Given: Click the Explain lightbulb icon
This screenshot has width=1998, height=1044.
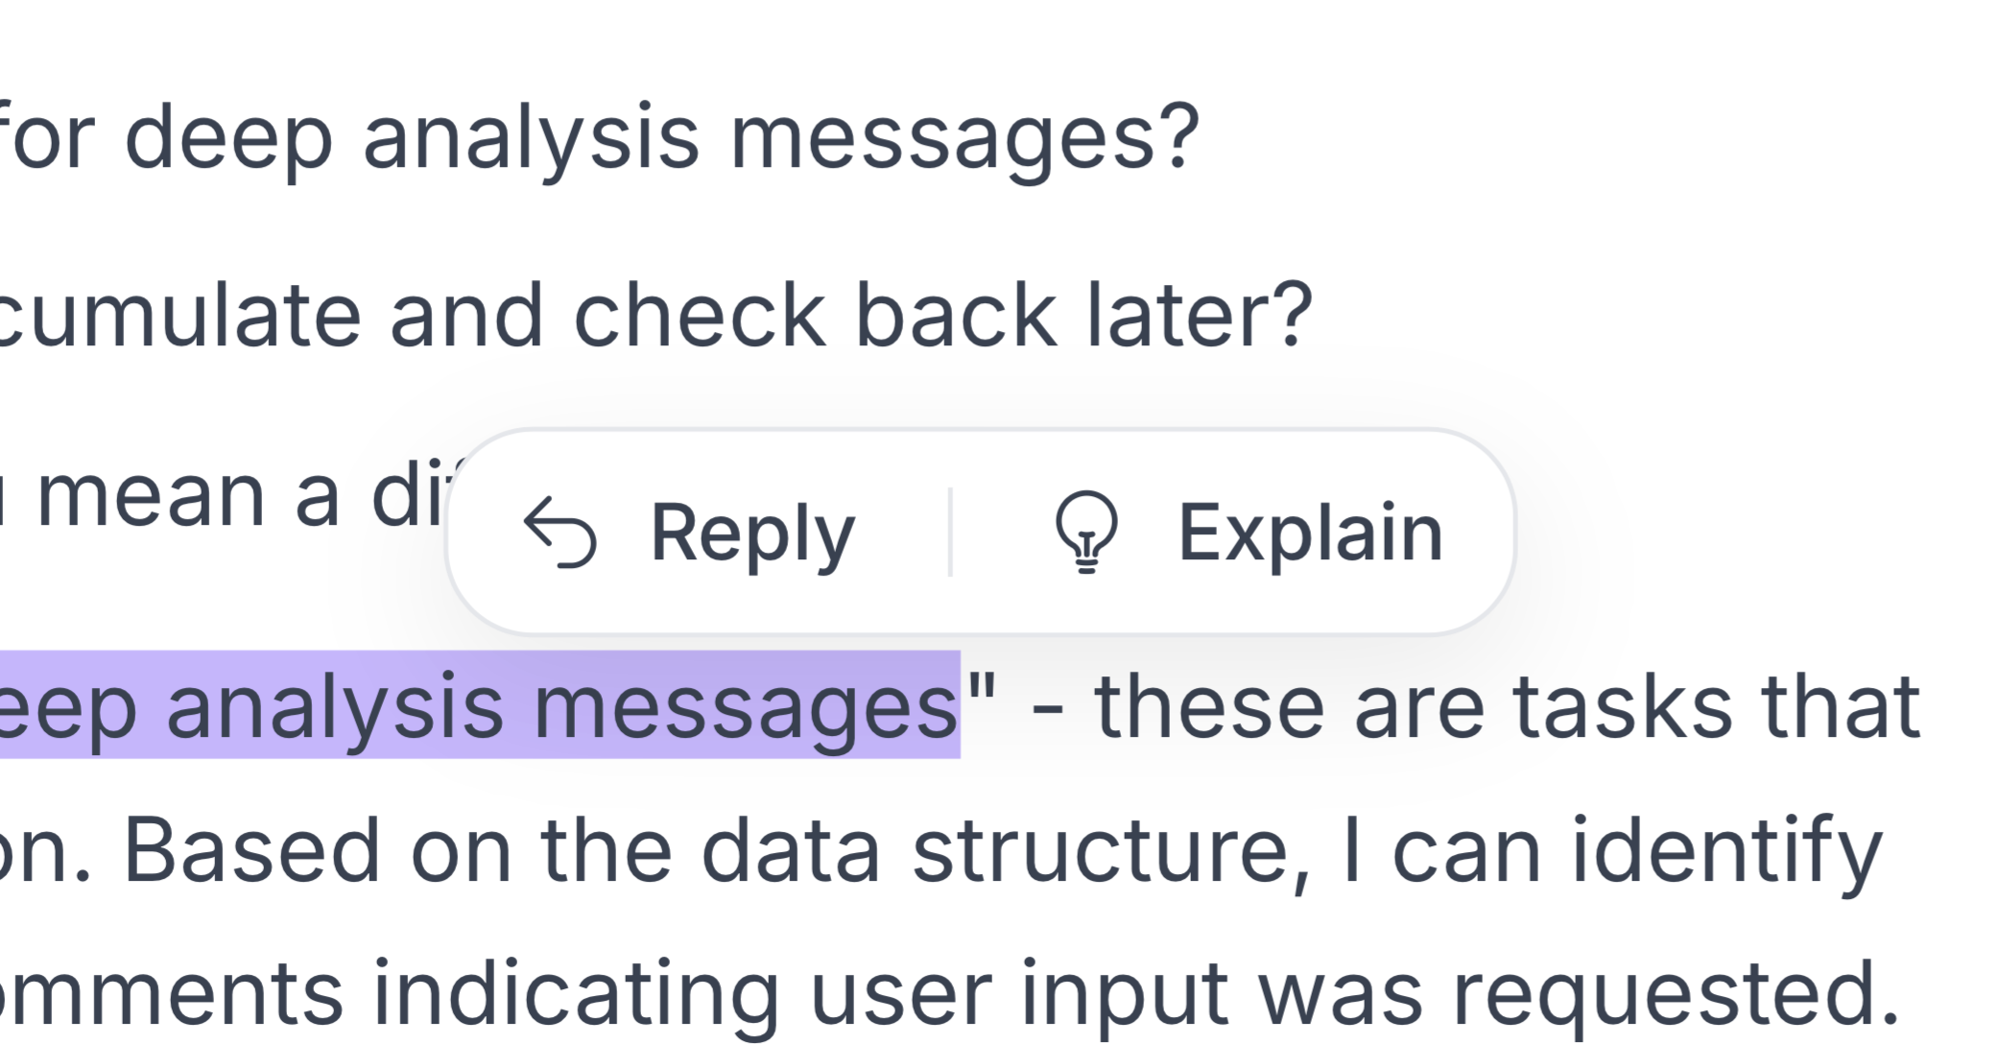Looking at the screenshot, I should (x=1086, y=533).
